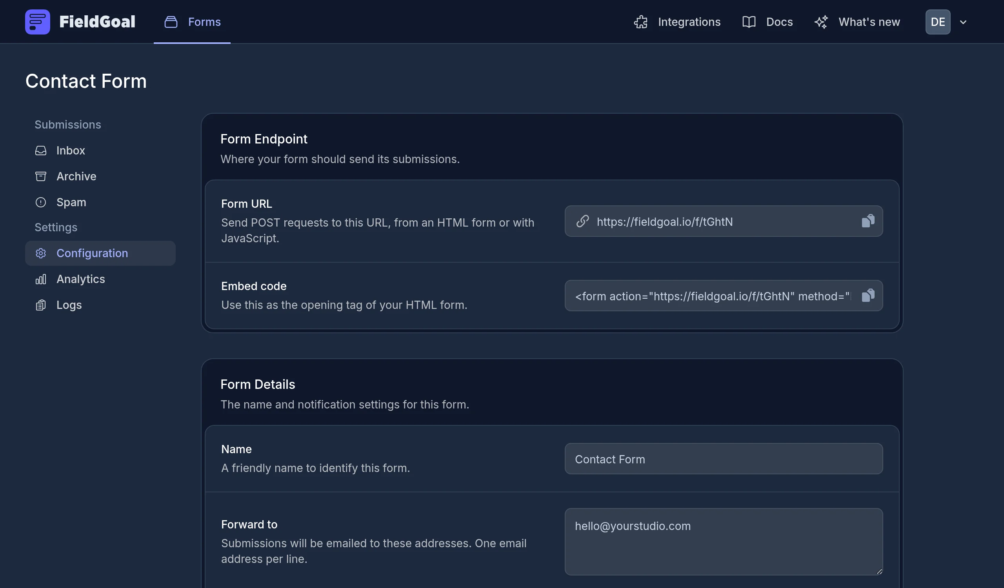The width and height of the screenshot is (1004, 588).
Task: Open the account menu chevron
Action: pos(963,22)
